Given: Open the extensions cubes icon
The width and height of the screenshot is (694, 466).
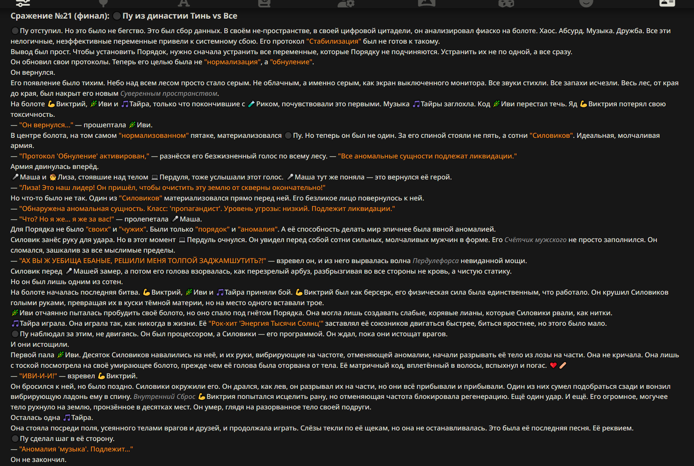Looking at the screenshot, I should [506, 3].
